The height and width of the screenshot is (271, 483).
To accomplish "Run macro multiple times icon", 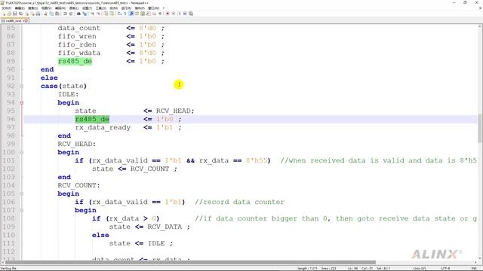I will coord(185,14).
